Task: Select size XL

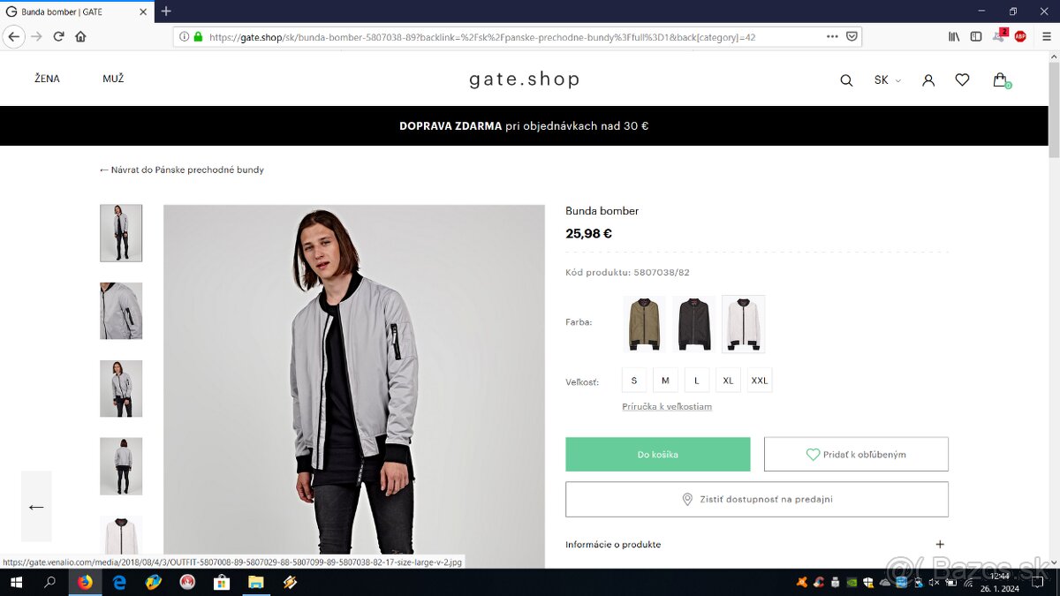Action: coord(728,381)
